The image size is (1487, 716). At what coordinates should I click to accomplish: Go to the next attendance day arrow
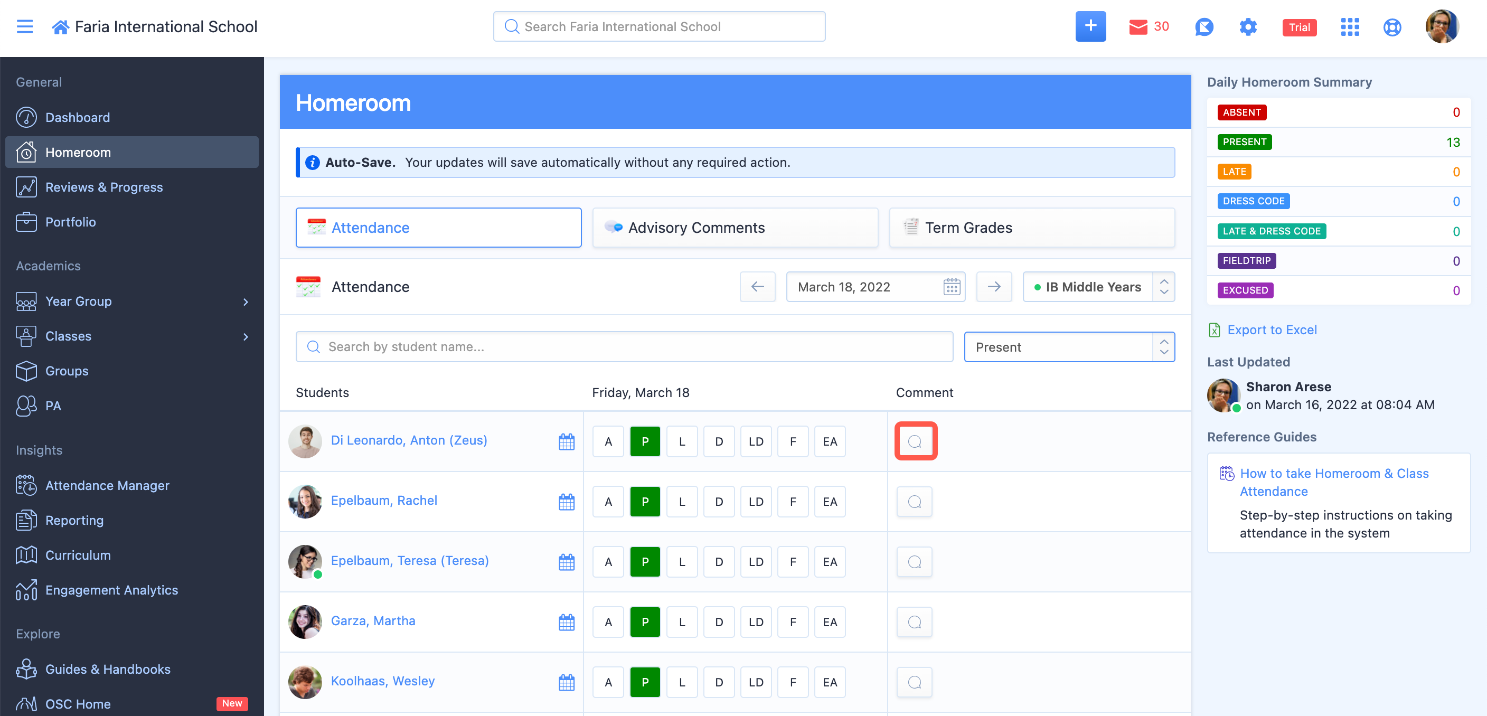(993, 287)
